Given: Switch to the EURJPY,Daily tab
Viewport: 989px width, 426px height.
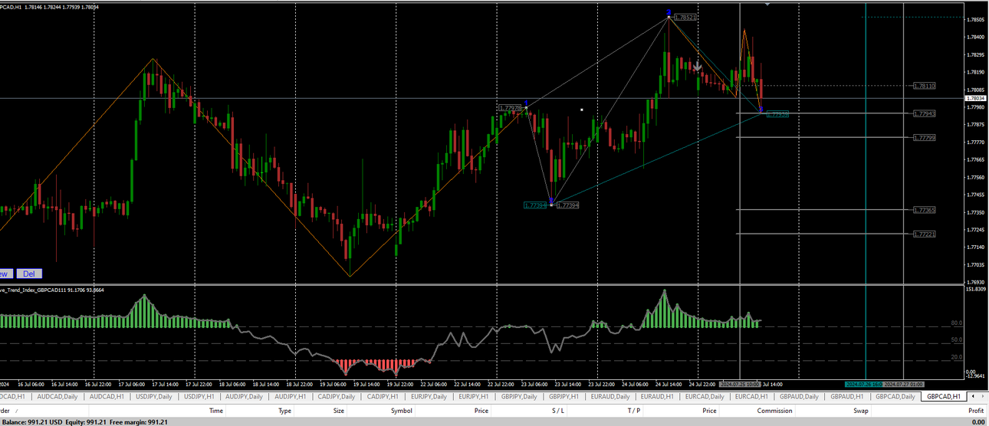Looking at the screenshot, I should pos(429,397).
